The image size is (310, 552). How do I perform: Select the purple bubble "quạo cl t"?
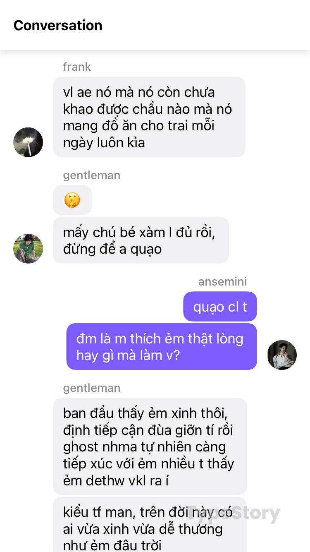point(220,307)
